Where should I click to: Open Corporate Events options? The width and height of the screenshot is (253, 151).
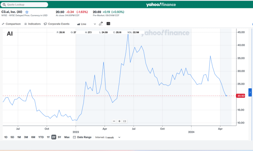[x=57, y=24]
